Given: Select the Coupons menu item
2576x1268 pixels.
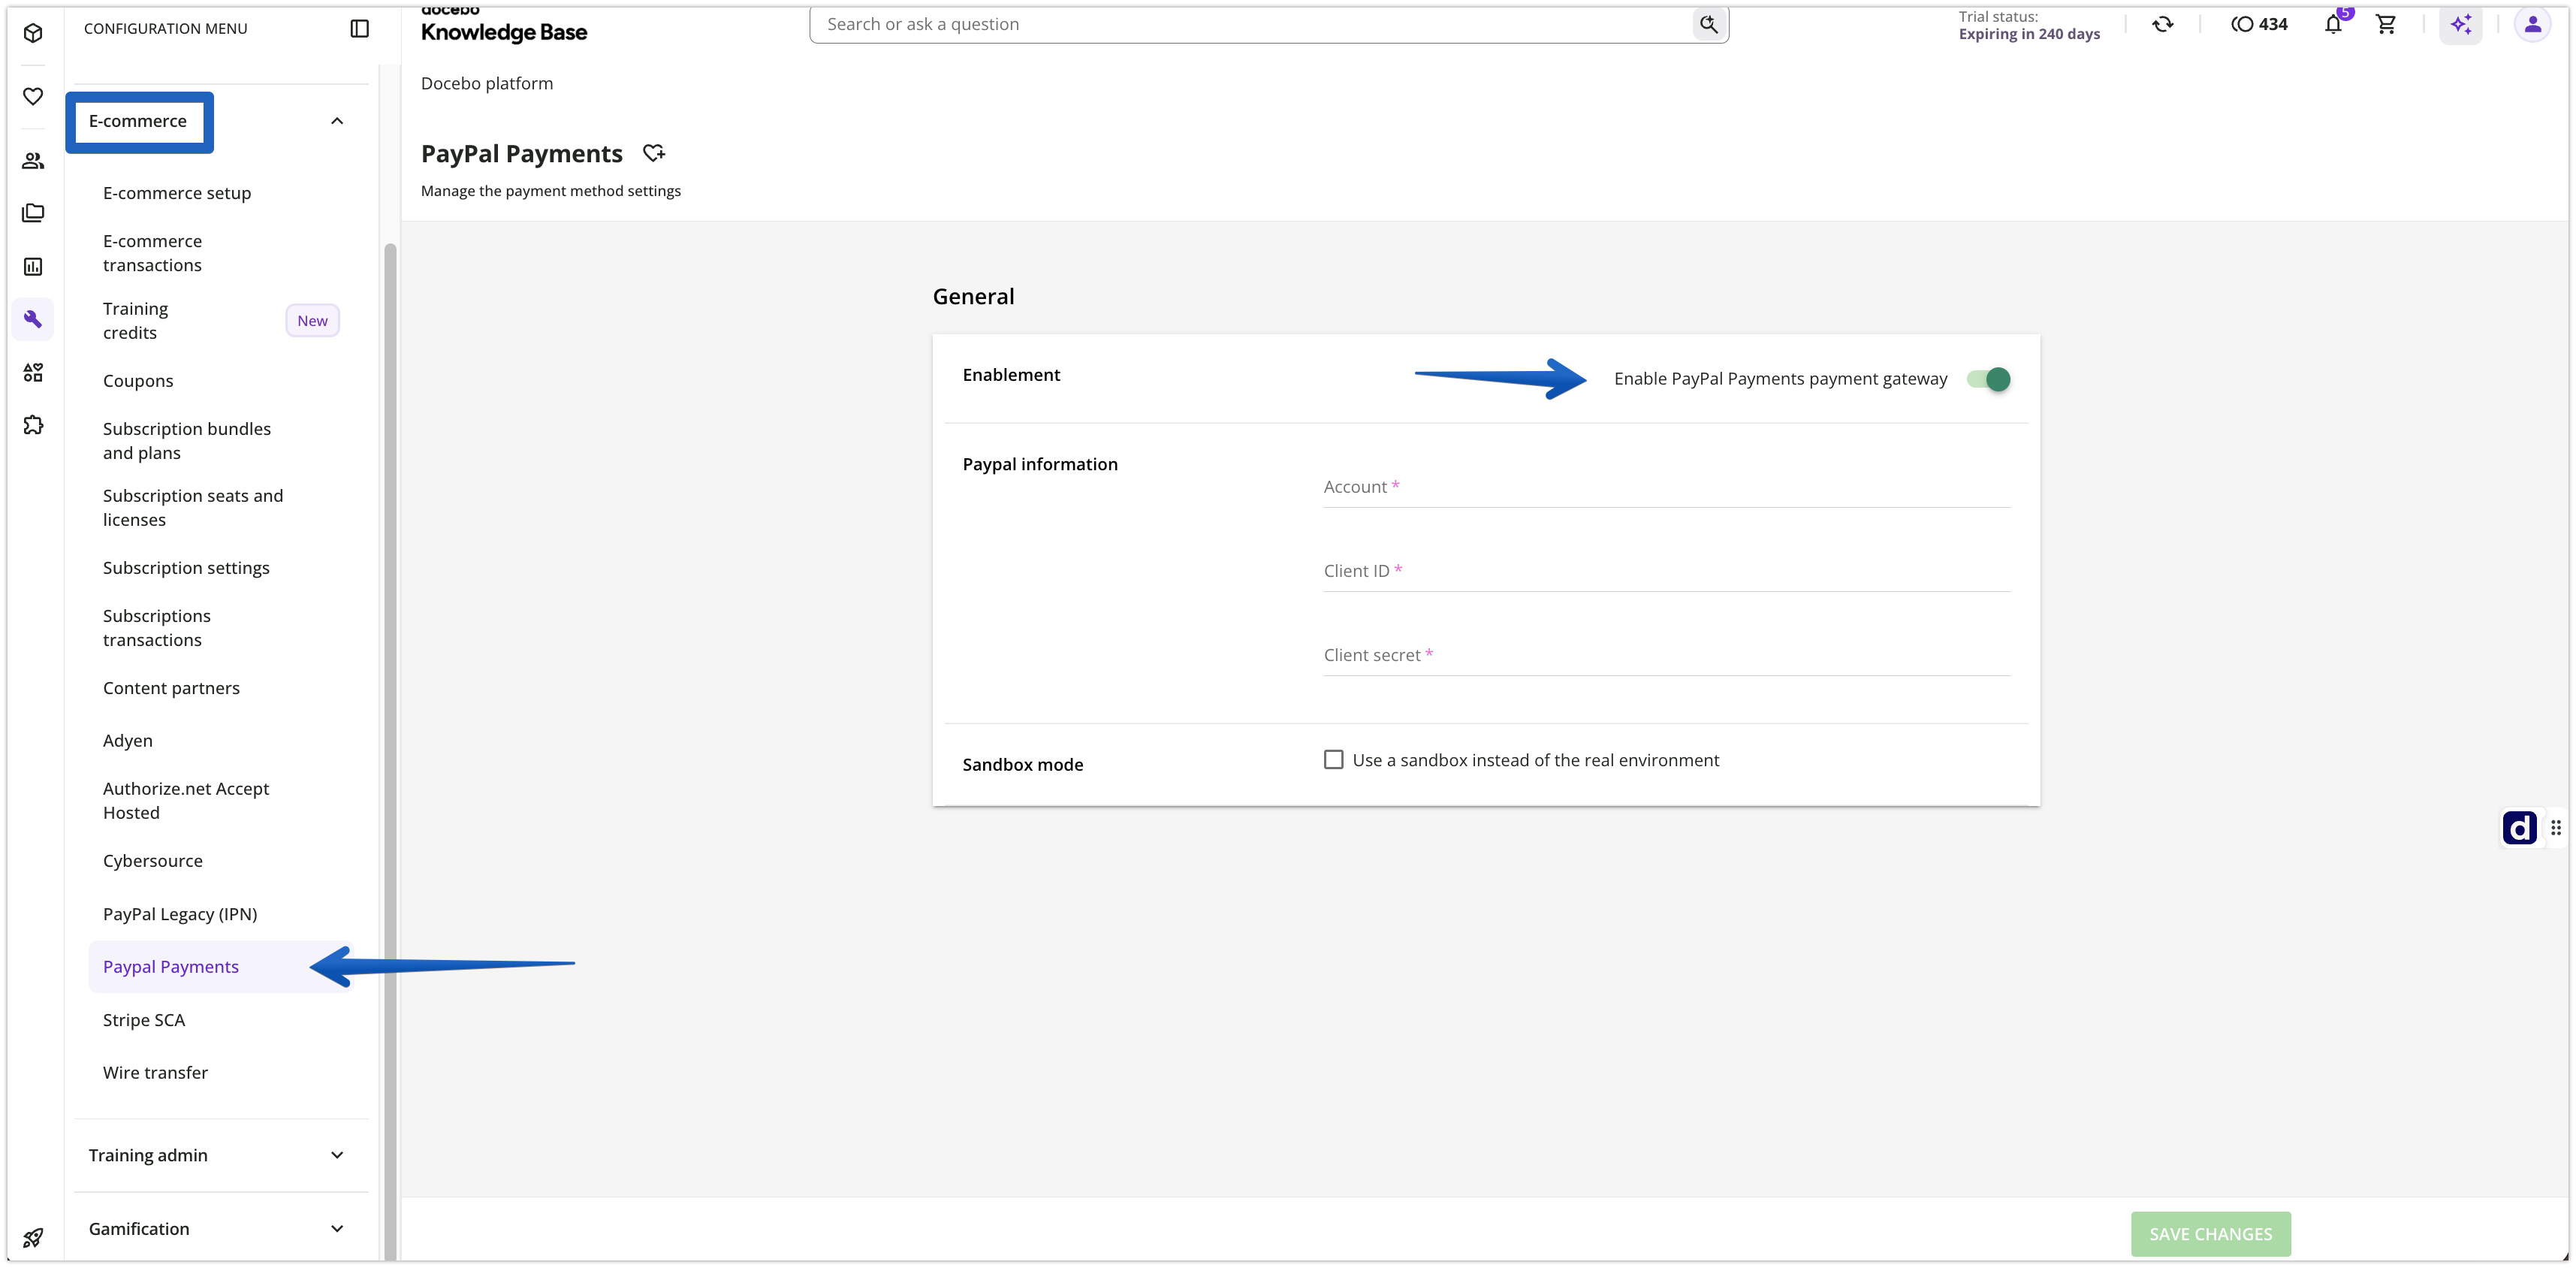Looking at the screenshot, I should (138, 381).
